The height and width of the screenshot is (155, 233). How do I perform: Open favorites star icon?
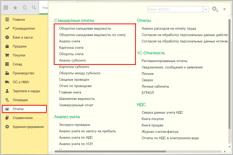[15, 7]
